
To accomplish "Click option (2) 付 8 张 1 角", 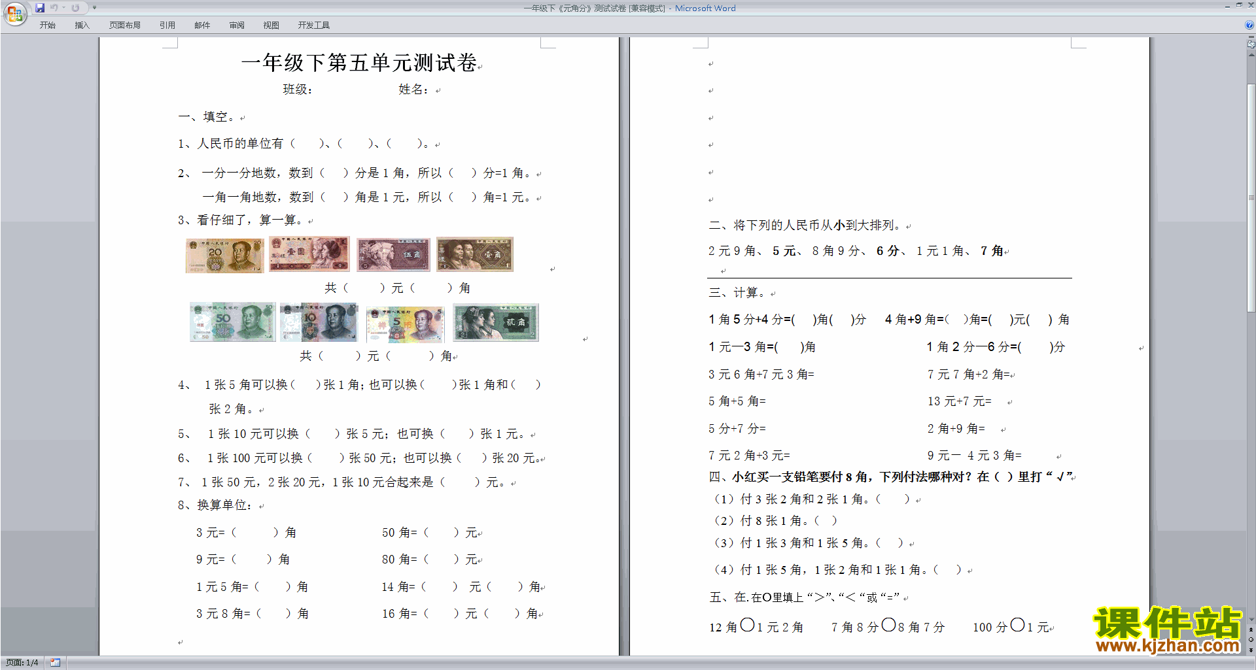I will point(775,521).
